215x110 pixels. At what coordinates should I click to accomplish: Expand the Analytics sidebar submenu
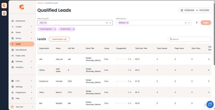pyautogui.click(x=31, y=67)
